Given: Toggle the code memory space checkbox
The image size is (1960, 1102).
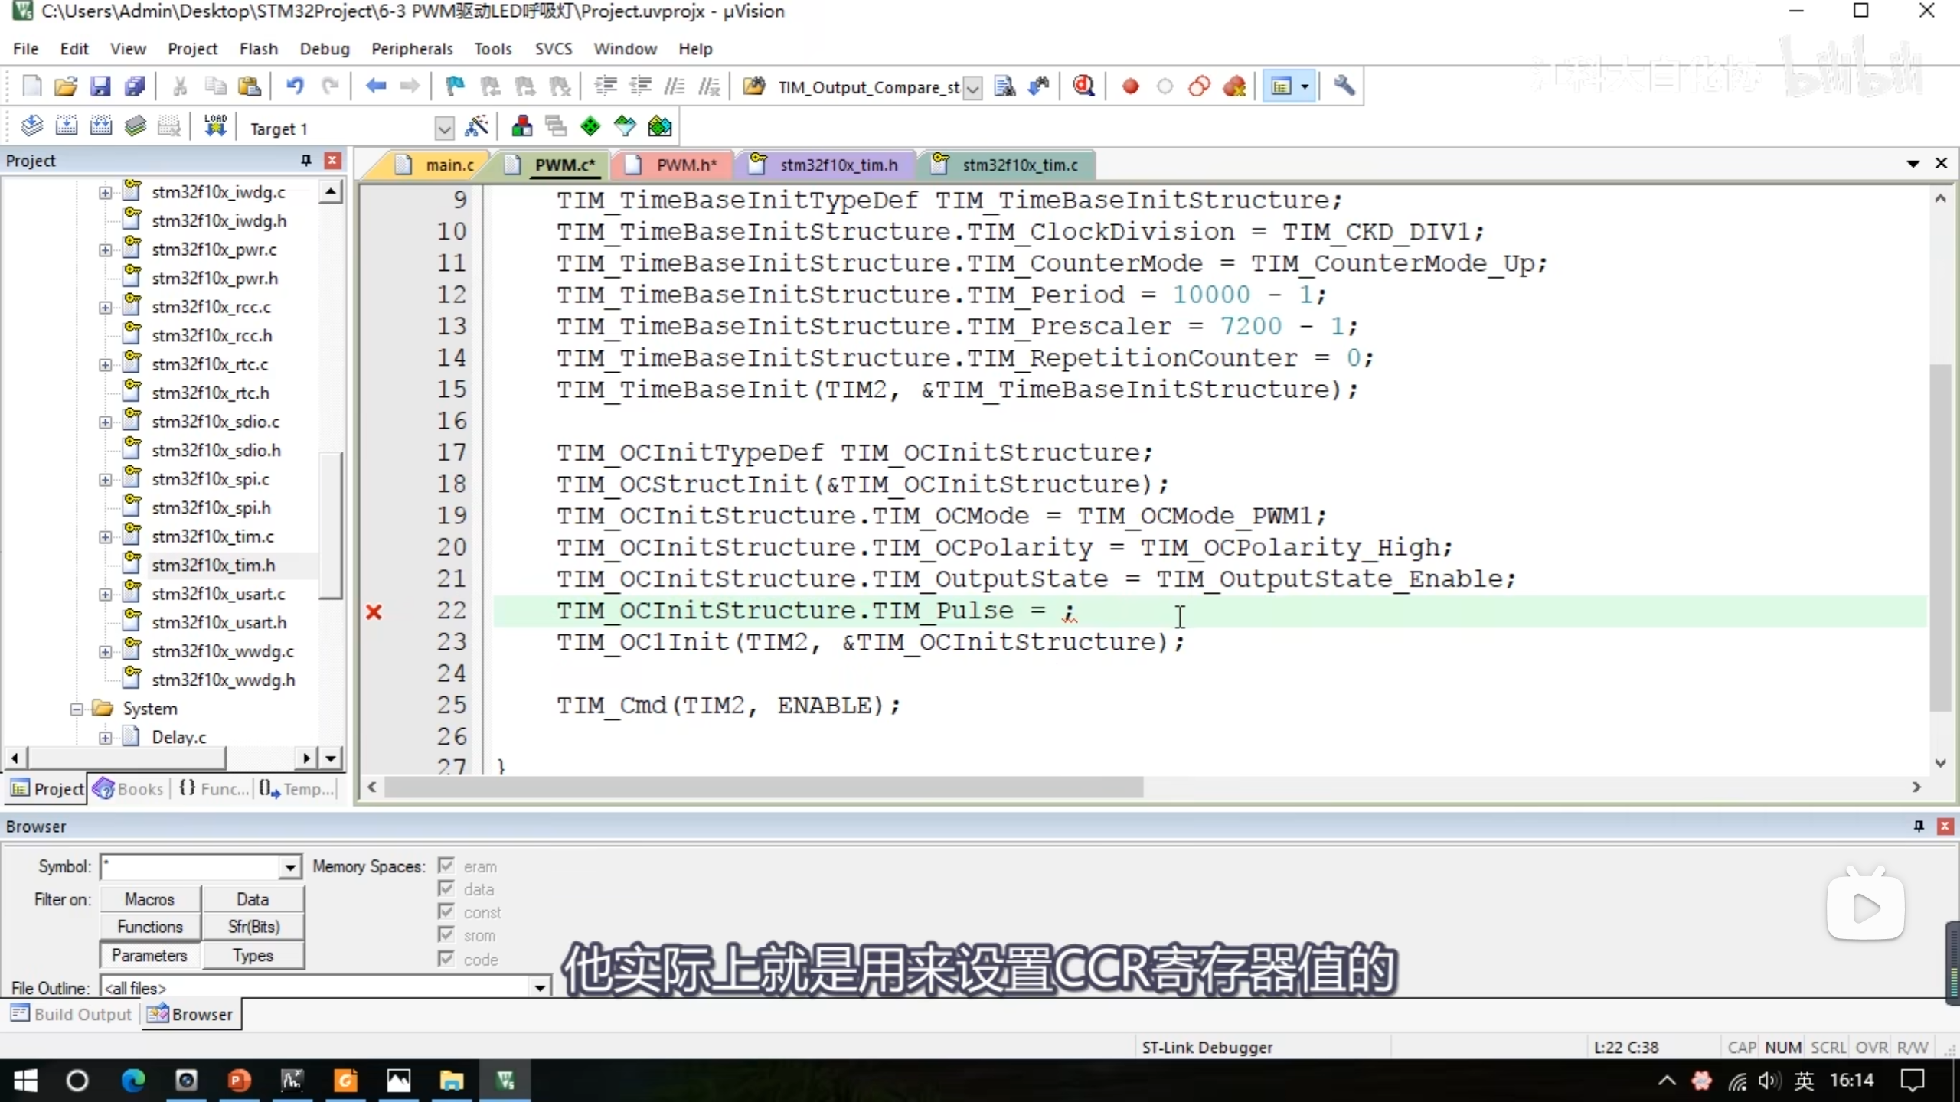Looking at the screenshot, I should [x=446, y=958].
